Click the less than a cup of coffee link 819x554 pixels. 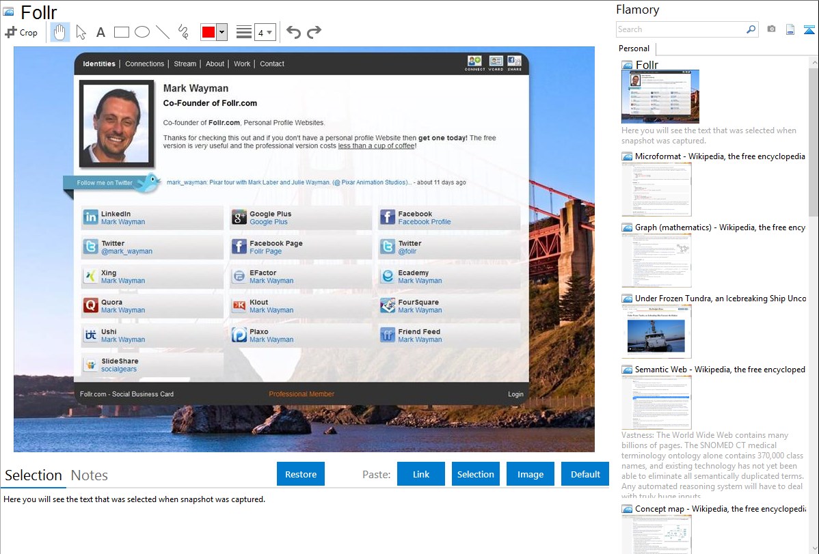[x=376, y=146]
